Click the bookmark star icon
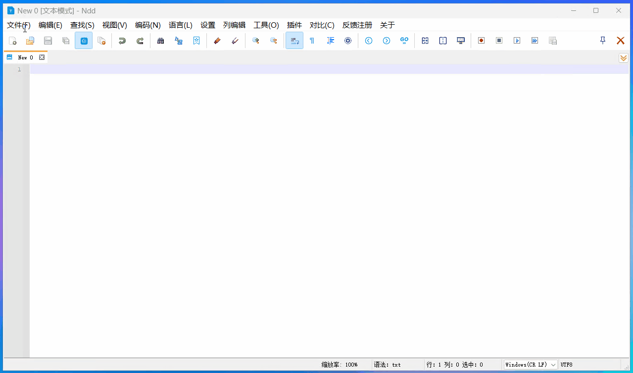The height and width of the screenshot is (373, 633). [x=196, y=41]
